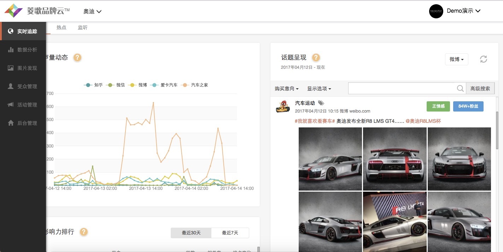The image size is (503, 252).
Task: Open 数据分析 in the sidebar
Action: (x=23, y=50)
